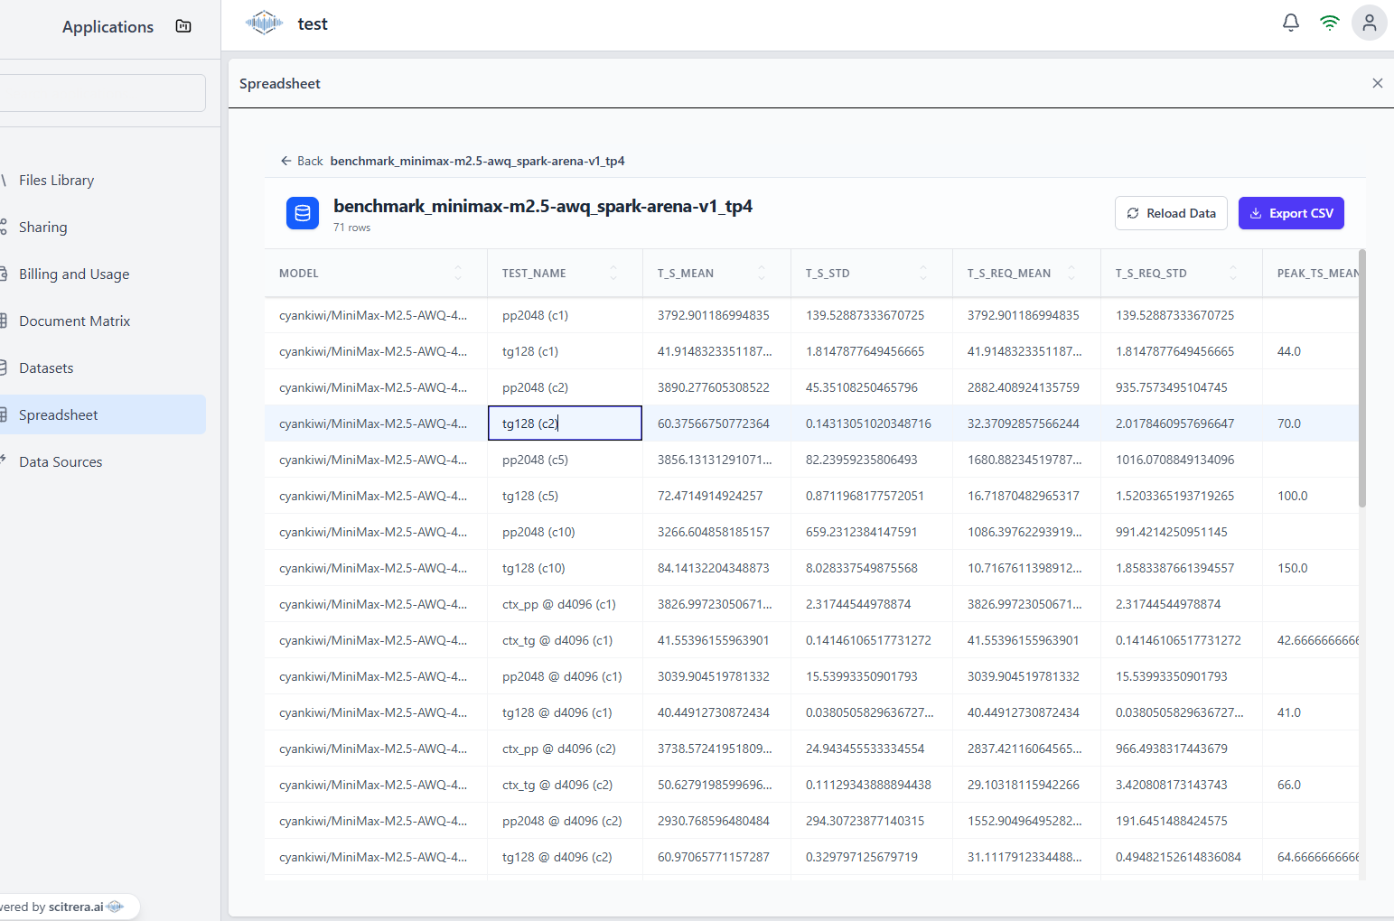Select Spreadsheet in the sidebar
The image size is (1394, 921).
pos(103,414)
